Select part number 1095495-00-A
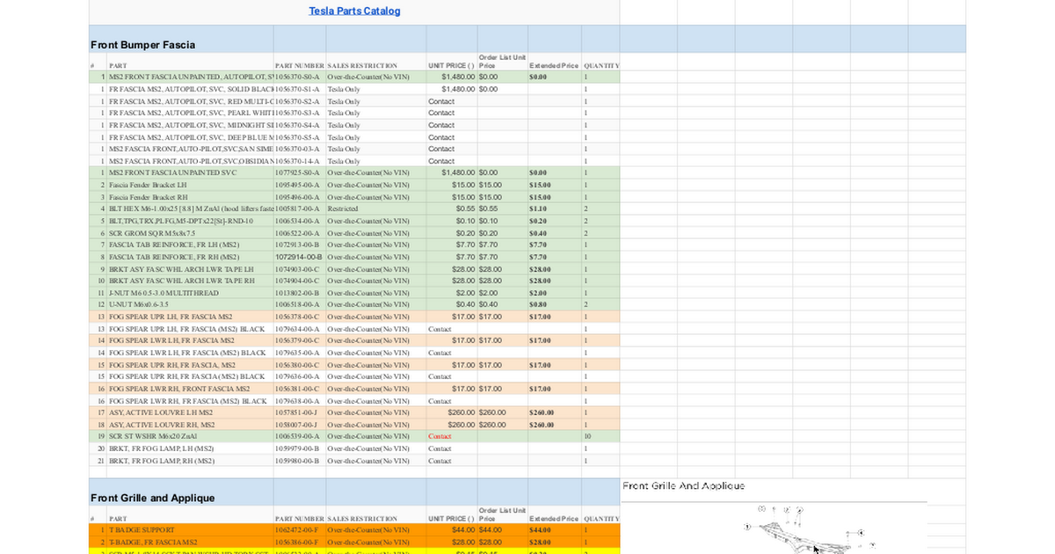Viewport: 1055px width, 554px height. coord(300,185)
